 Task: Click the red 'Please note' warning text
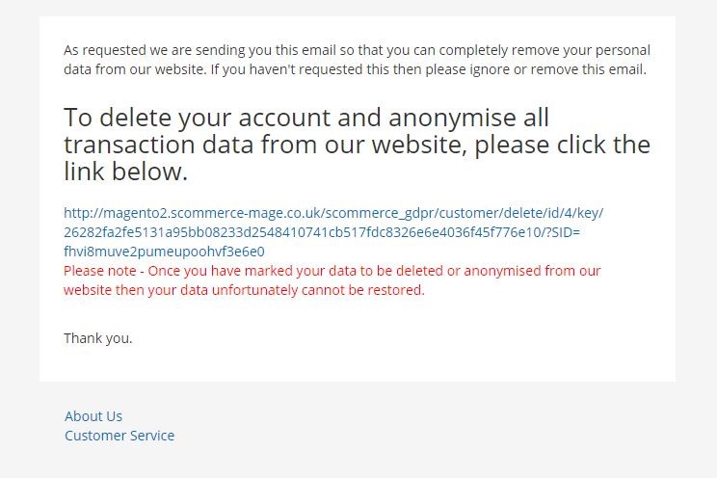point(332,280)
